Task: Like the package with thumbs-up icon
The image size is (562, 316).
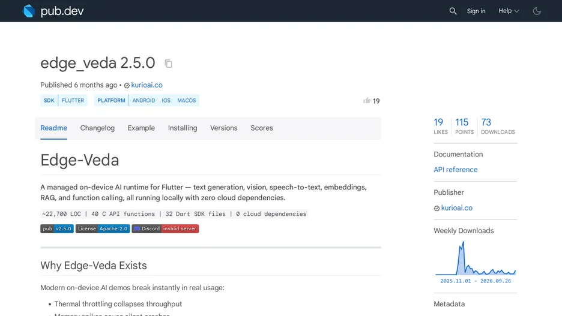Action: point(367,101)
